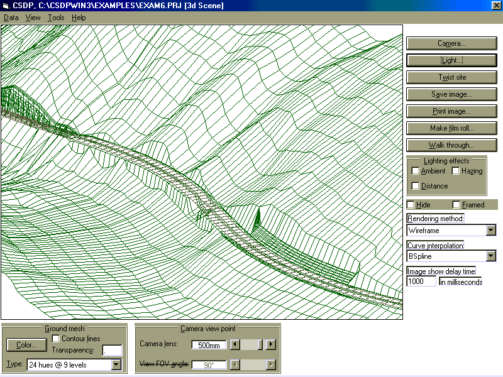This screenshot has height=377, width=503.
Task: Click the Camera... button
Action: [x=451, y=43]
